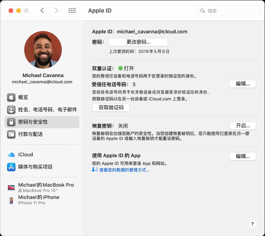Screen dimensions: 265x236
Task: Click the 使用 Apple ID 的 App heading
Action: click(116, 156)
